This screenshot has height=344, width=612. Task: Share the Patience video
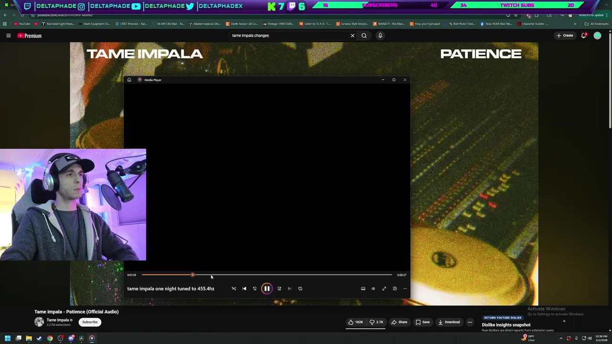pyautogui.click(x=399, y=322)
